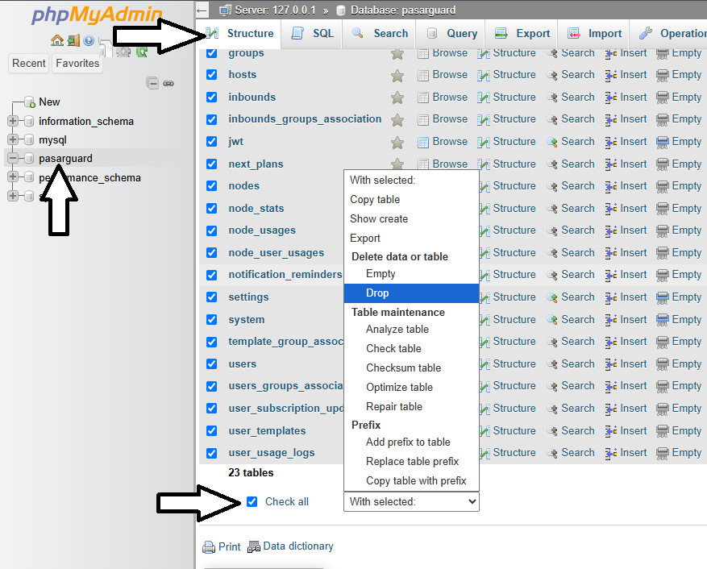Click the right edge scrollbar
Image resolution: width=707 pixels, height=569 pixels.
(703, 282)
